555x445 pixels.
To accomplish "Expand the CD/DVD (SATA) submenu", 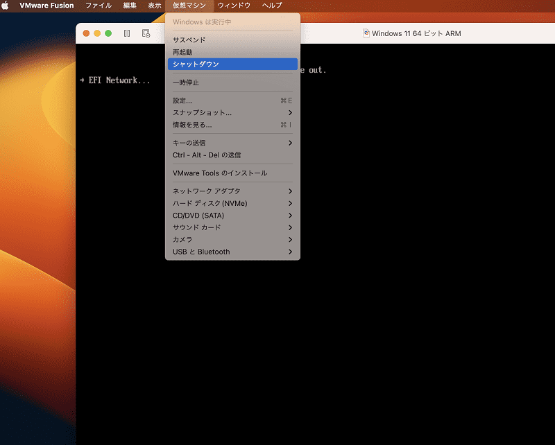I will pos(232,216).
